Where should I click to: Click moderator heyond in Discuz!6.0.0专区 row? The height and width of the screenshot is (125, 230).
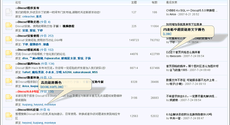38,105
